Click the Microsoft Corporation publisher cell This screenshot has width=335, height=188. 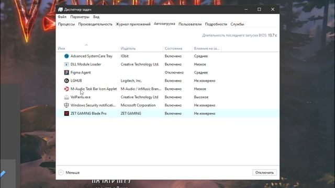tap(138, 105)
